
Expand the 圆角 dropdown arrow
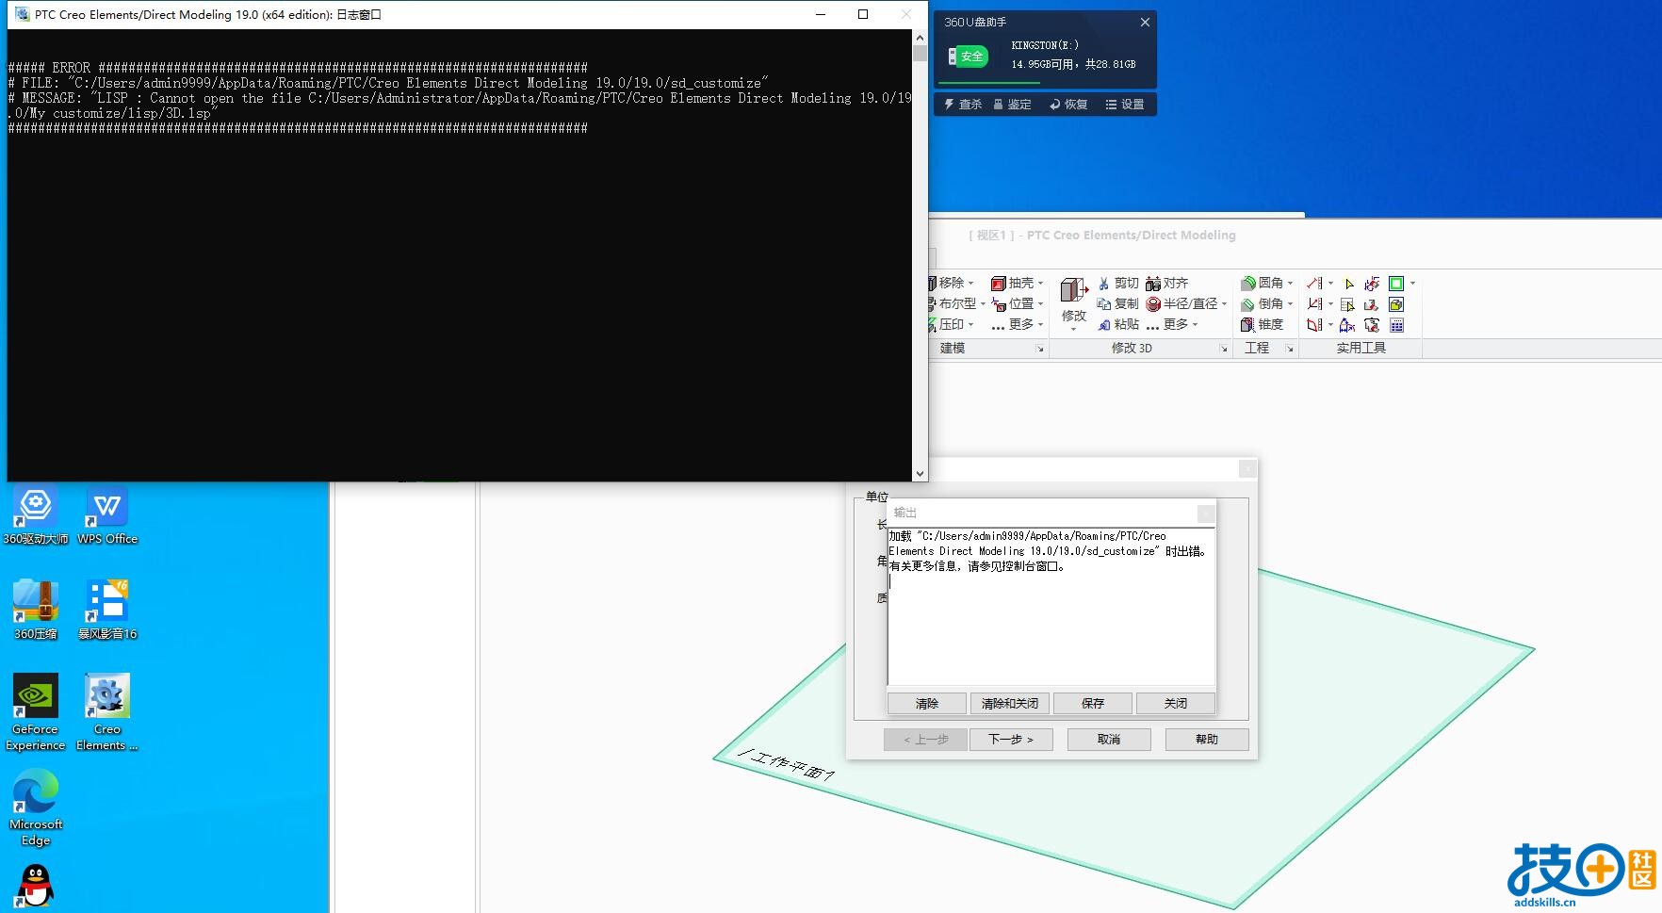1290,284
